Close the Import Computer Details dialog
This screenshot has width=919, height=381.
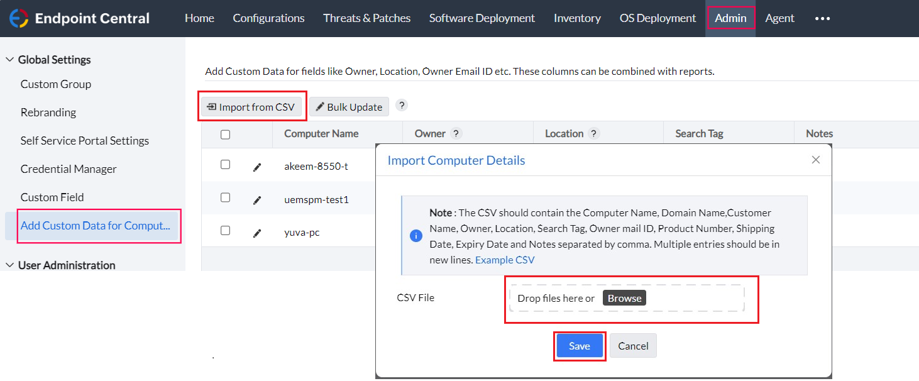click(x=816, y=160)
